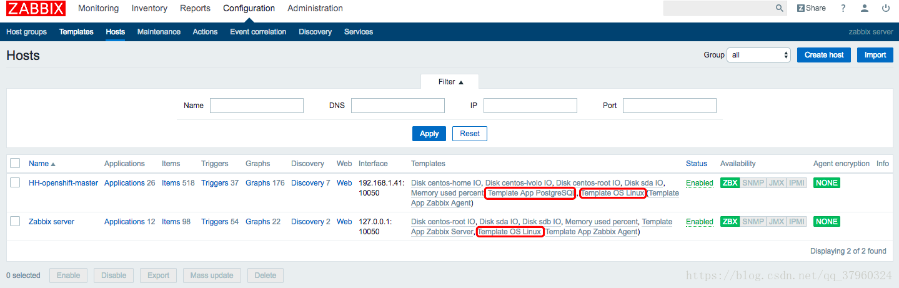Open the help question mark icon
Image resolution: width=899 pixels, height=288 pixels.
pos(843,8)
